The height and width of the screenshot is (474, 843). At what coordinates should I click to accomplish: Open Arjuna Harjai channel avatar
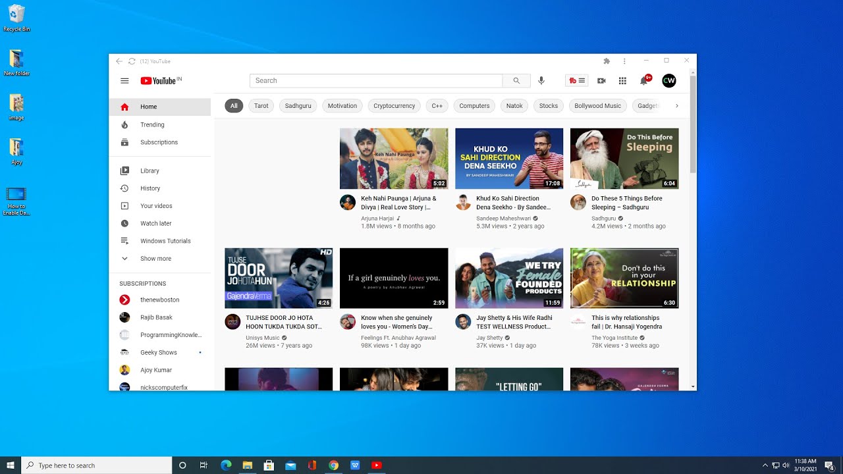coord(348,202)
